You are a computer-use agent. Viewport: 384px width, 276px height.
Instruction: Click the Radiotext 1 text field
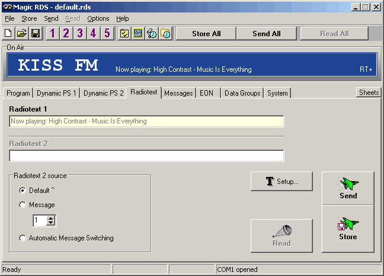click(146, 121)
